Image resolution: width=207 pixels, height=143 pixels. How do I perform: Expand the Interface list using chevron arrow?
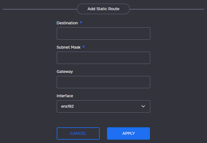[x=143, y=106]
